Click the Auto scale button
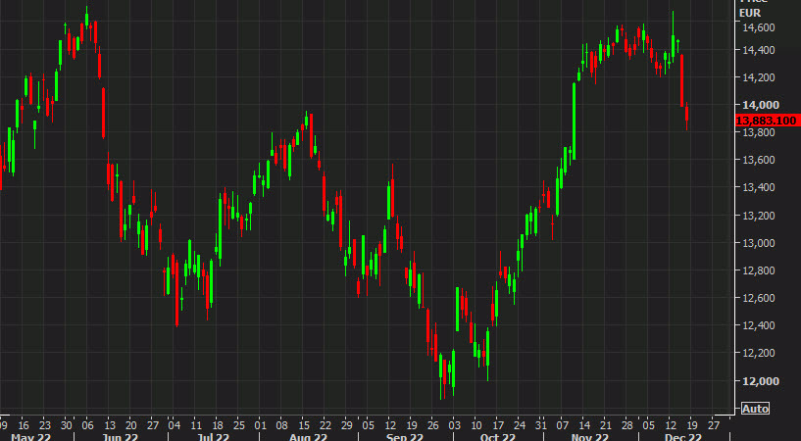 click(756, 409)
